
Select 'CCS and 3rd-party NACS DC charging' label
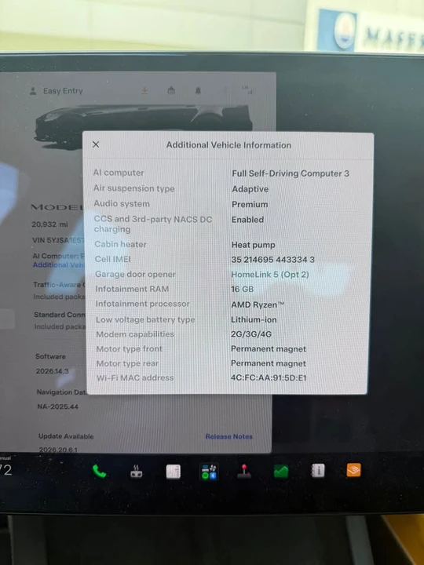point(153,224)
